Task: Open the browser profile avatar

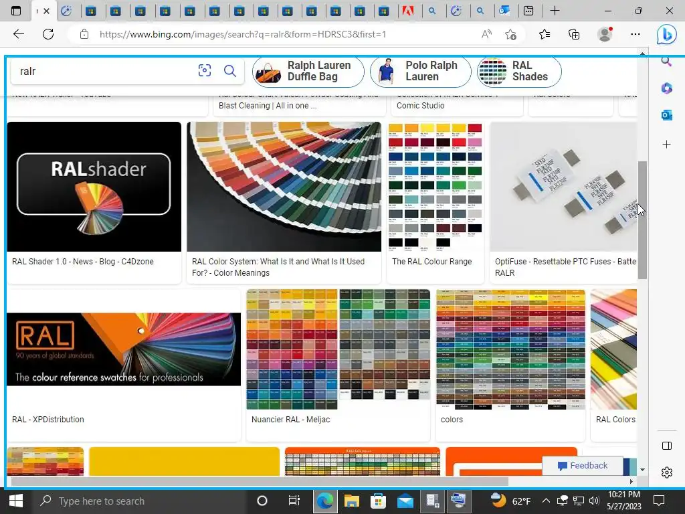Action: pyautogui.click(x=605, y=34)
